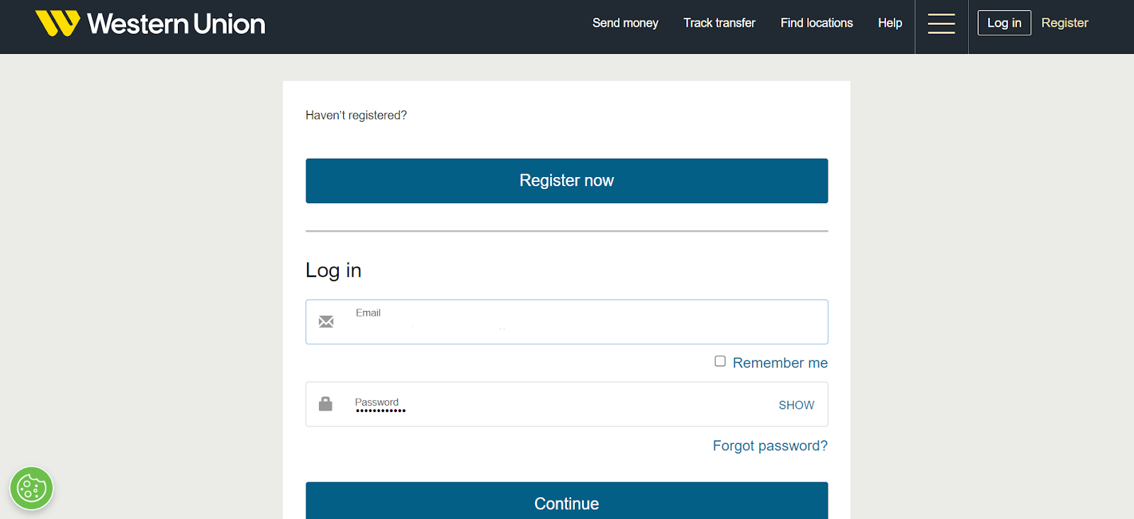
Task: Click the Remember me label text
Action: [780, 363]
